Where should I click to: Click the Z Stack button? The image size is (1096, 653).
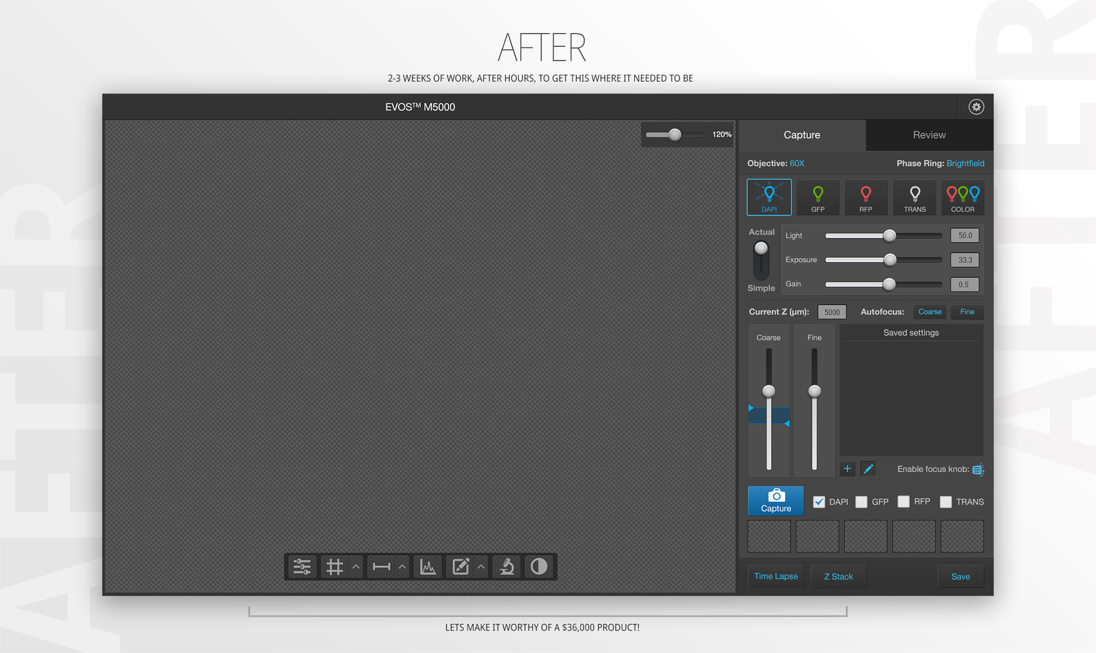click(838, 577)
